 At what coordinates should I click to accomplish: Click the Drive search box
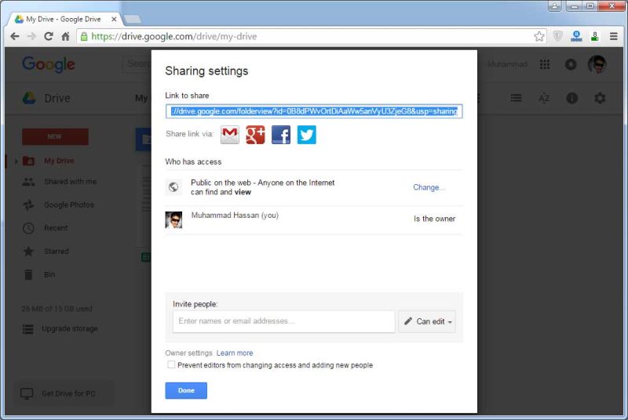pyautogui.click(x=137, y=64)
